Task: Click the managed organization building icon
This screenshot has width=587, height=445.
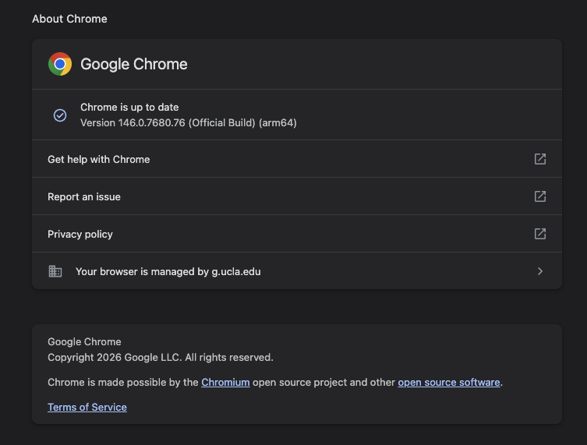Action: 55,271
